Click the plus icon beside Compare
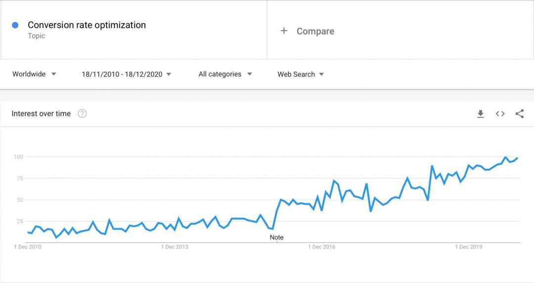The height and width of the screenshot is (283, 534). (284, 31)
